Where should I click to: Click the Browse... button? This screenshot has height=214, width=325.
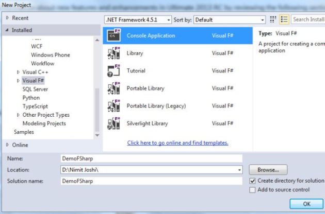click(x=268, y=170)
